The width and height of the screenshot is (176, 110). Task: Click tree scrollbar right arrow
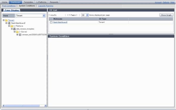[x=45, y=106]
